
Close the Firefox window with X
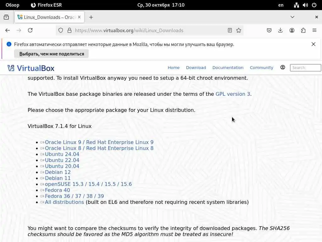pyautogui.click(x=316, y=17)
